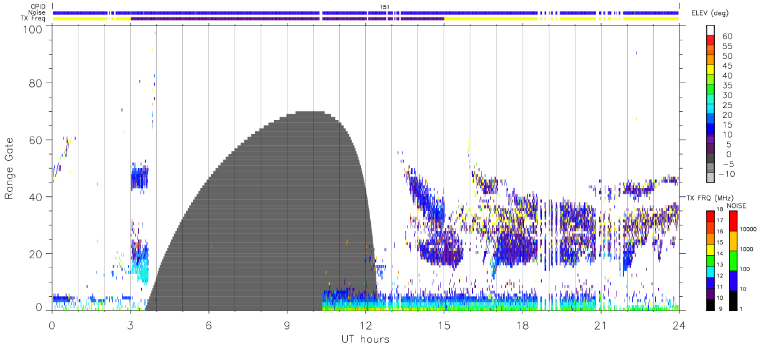This screenshot has width=764, height=352.
Task: Pick the red swatch in the TX FRQ scale
Action: coord(710,216)
